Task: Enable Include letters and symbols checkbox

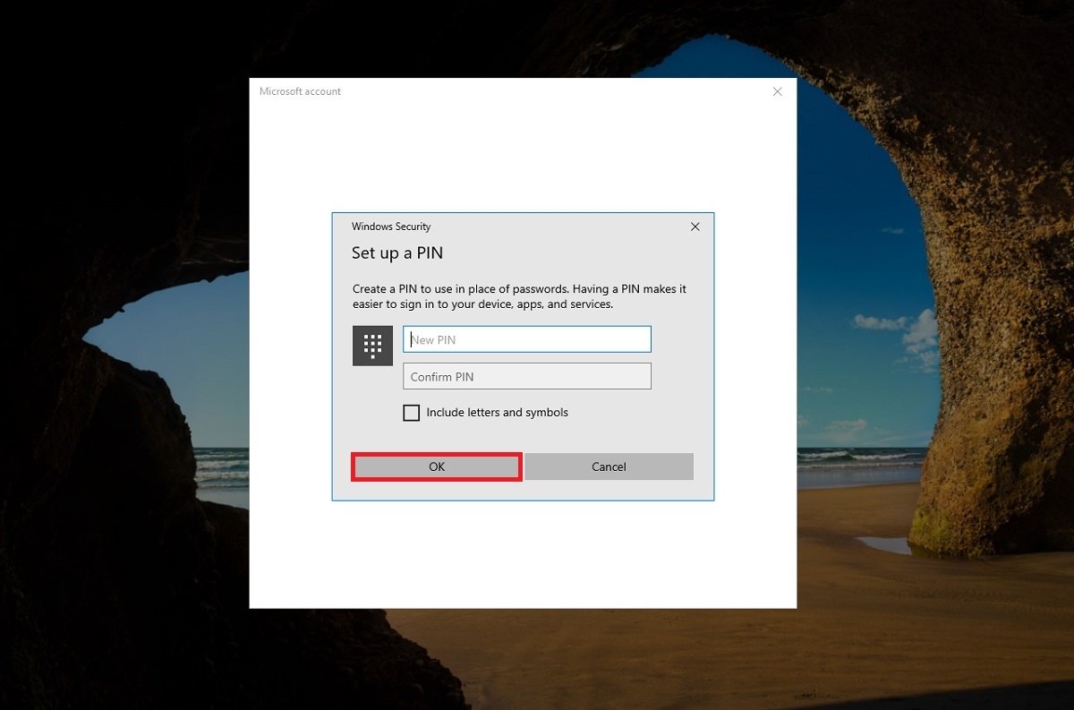Action: tap(412, 413)
